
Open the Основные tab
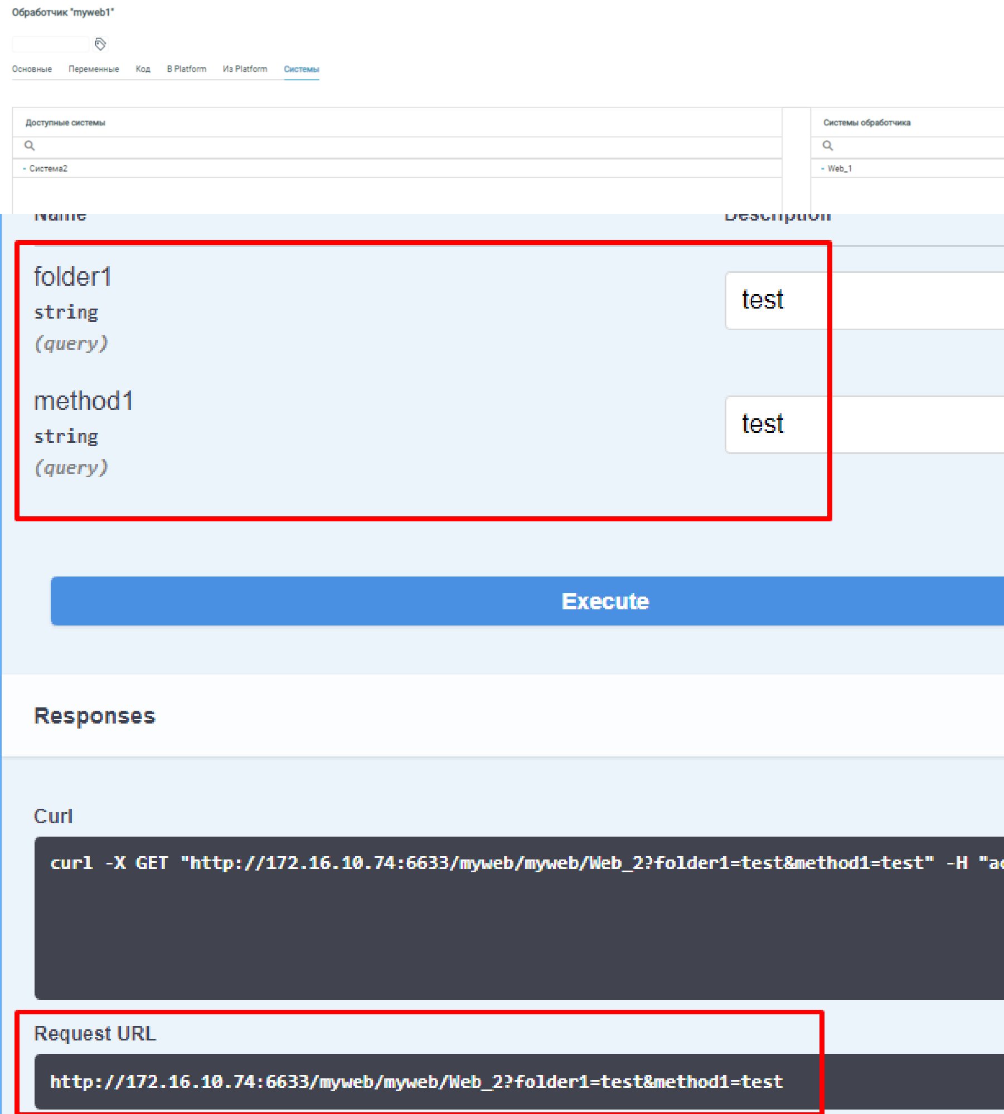click(32, 69)
